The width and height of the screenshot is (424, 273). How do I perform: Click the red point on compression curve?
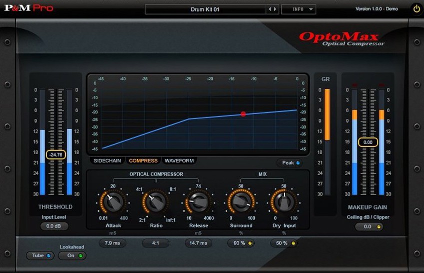tap(243, 114)
